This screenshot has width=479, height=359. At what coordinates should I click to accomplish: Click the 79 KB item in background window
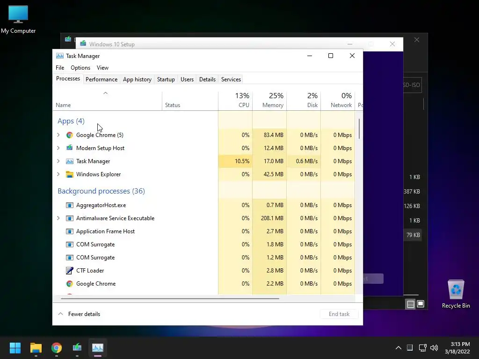(413, 235)
